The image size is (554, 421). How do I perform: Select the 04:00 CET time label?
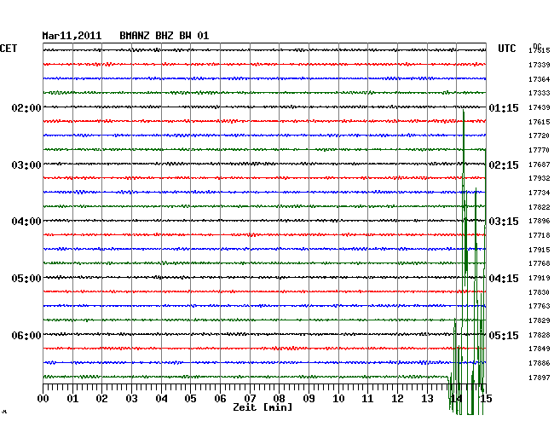pyautogui.click(x=26, y=222)
